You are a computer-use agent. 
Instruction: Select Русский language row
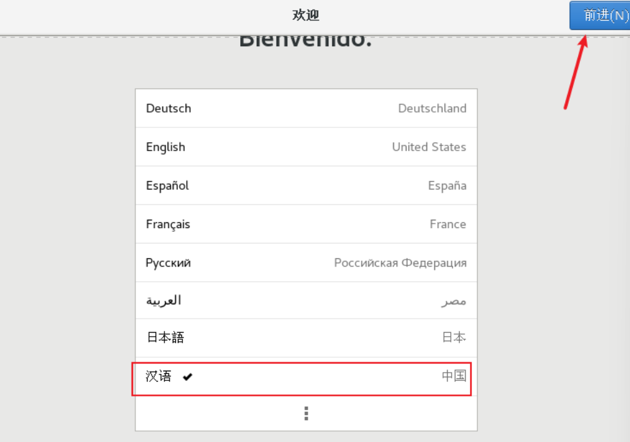[306, 263]
